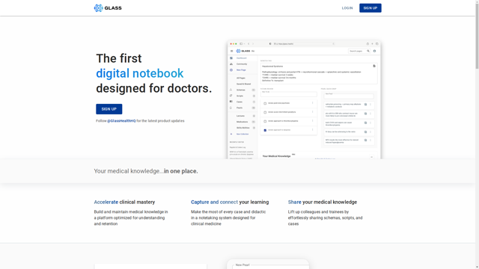The height and width of the screenshot is (269, 479).
Task: Click the page icon on the salicylate poisoning pearl
Action: [365, 105]
